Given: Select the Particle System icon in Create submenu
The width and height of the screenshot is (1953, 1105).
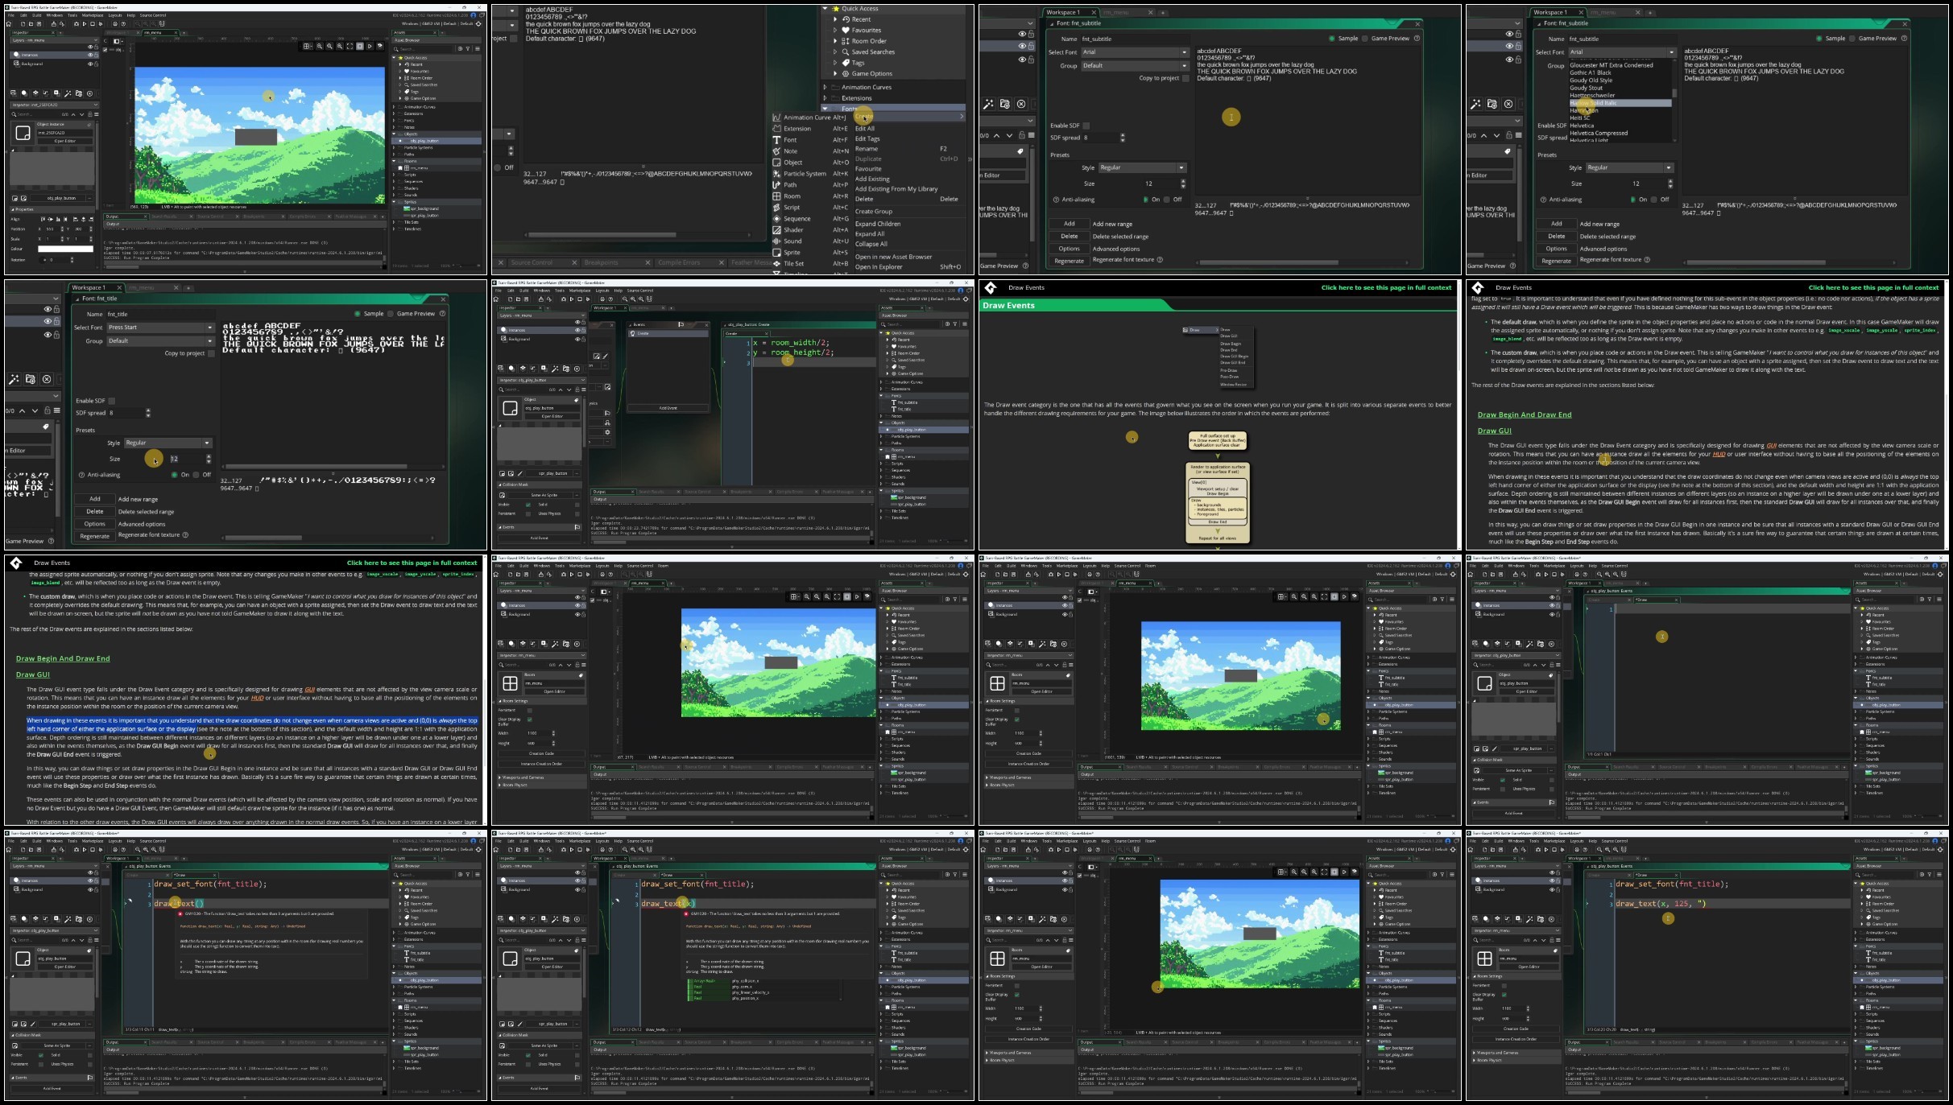Looking at the screenshot, I should pos(776,174).
